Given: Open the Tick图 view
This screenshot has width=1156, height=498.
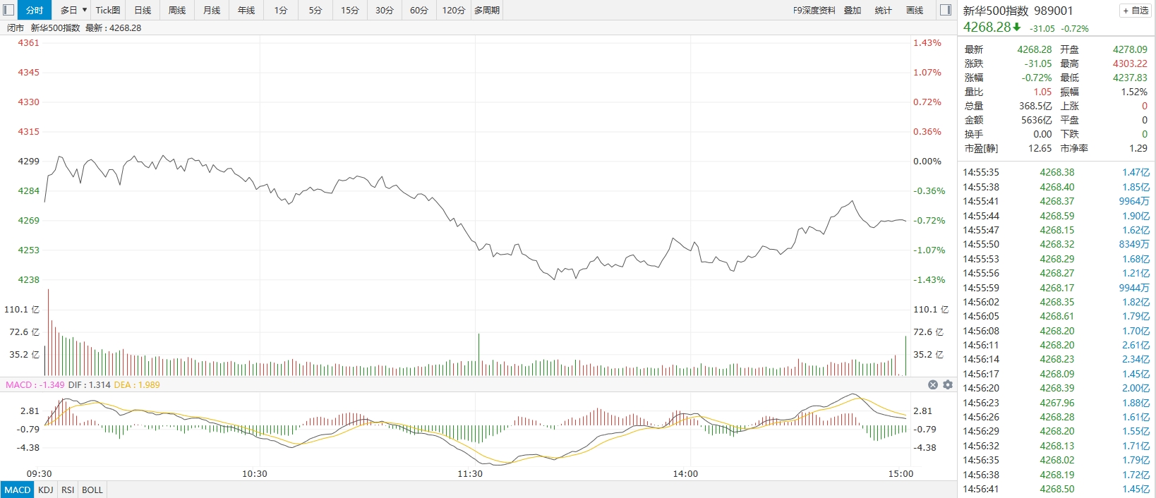Looking at the screenshot, I should coord(108,10).
